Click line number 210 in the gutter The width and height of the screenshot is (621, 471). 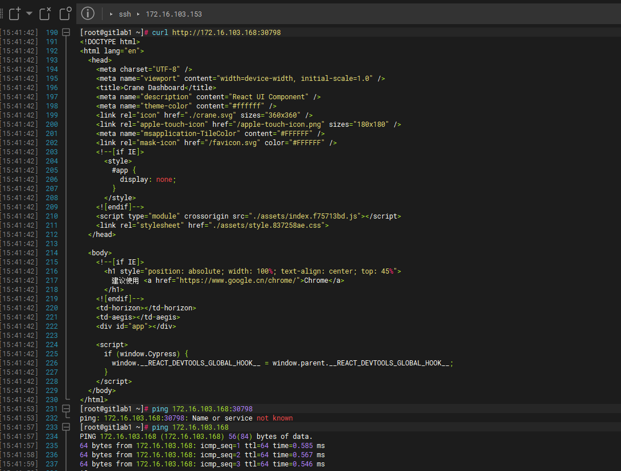[52, 216]
